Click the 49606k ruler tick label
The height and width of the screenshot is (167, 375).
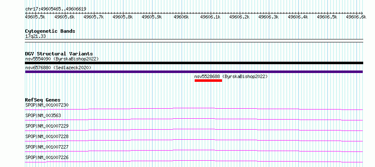[181, 17]
